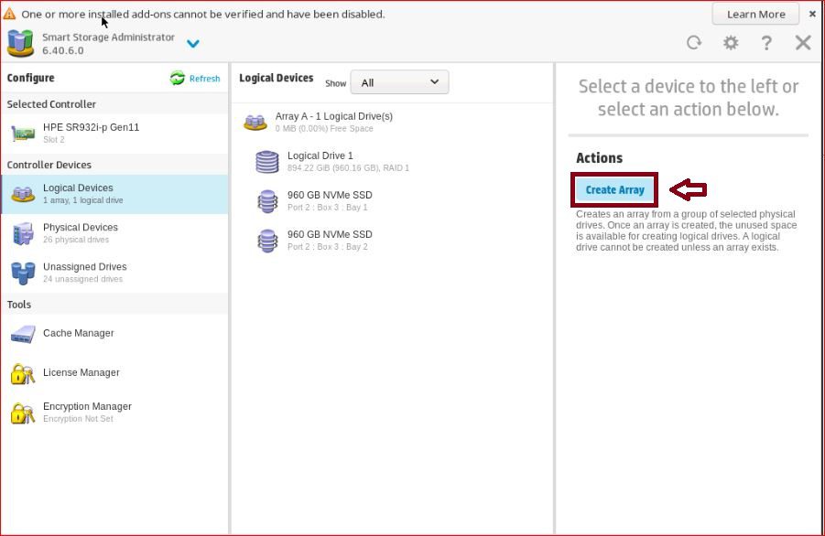The image size is (825, 536).
Task: Click the Create Array button
Action: point(614,190)
